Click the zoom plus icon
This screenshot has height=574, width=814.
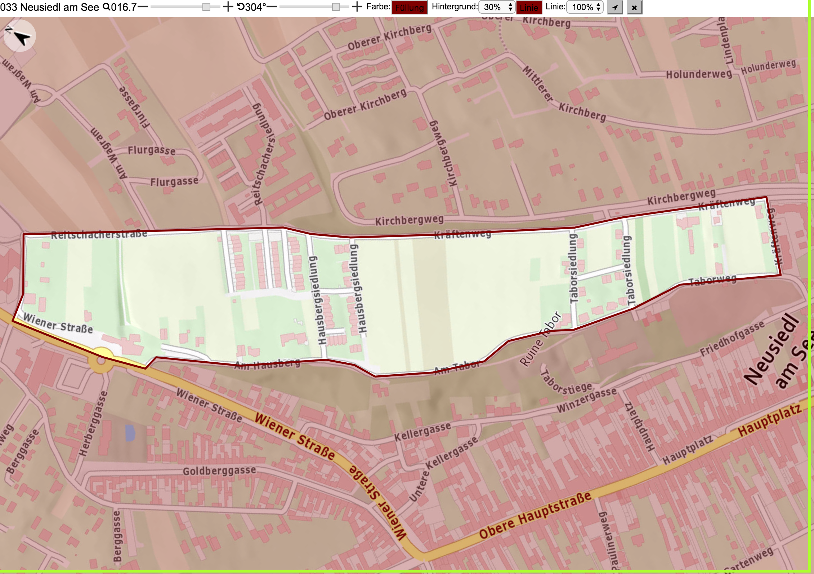pos(228,7)
